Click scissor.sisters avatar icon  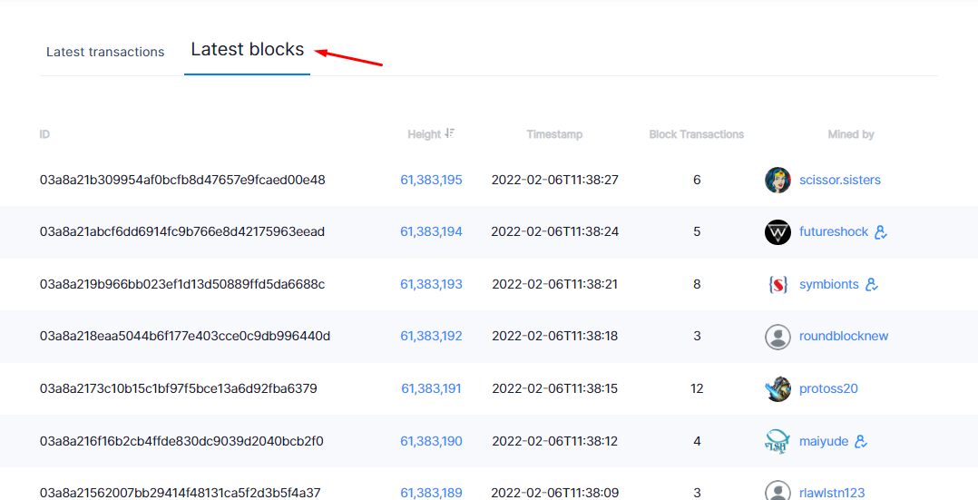[778, 180]
